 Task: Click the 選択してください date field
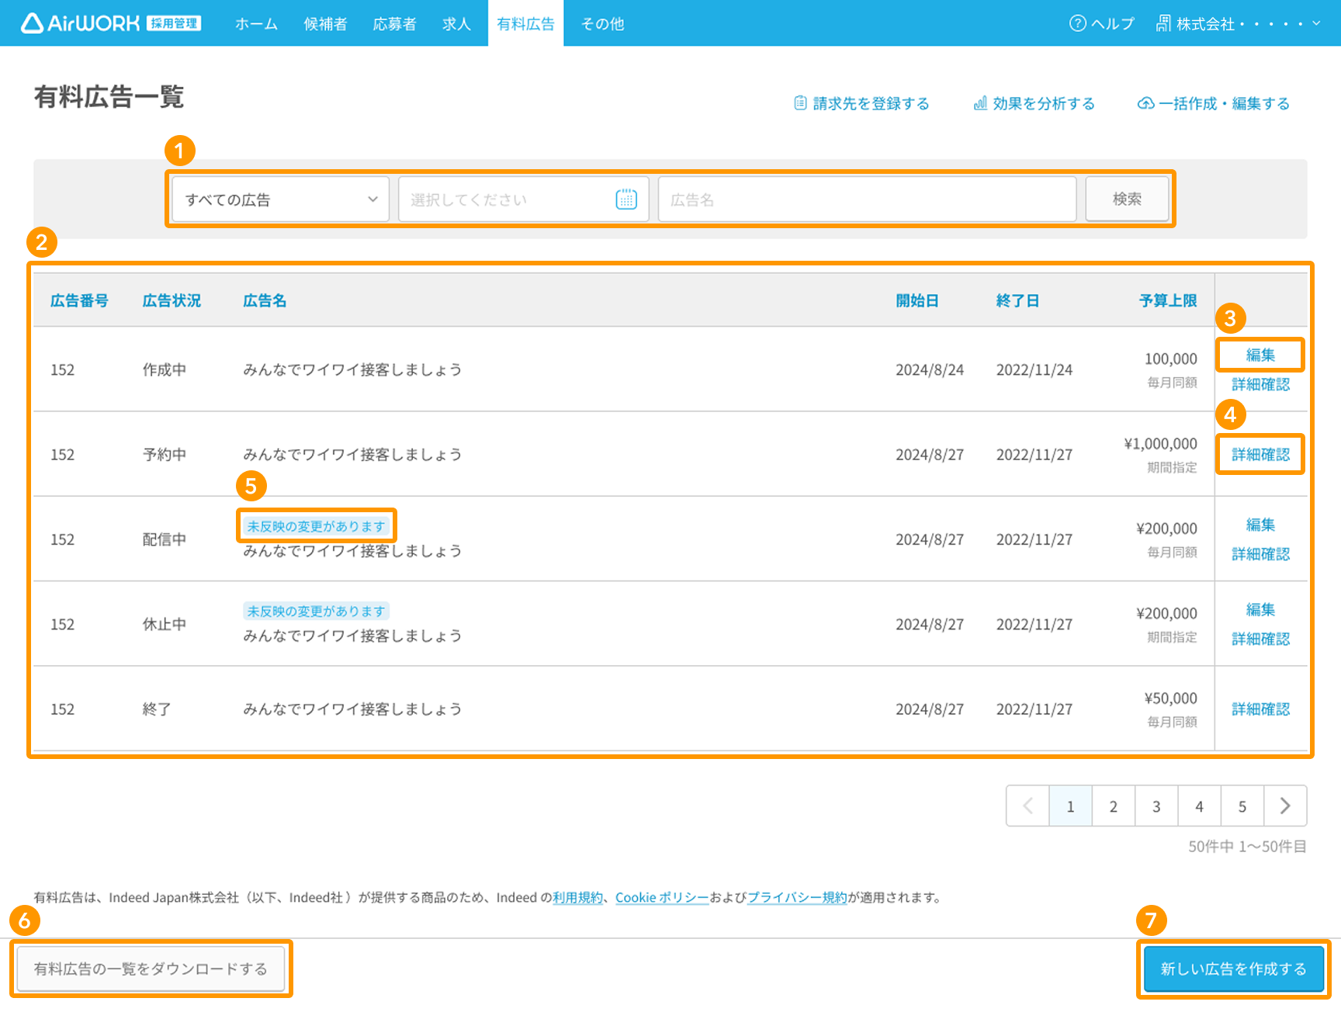click(523, 199)
